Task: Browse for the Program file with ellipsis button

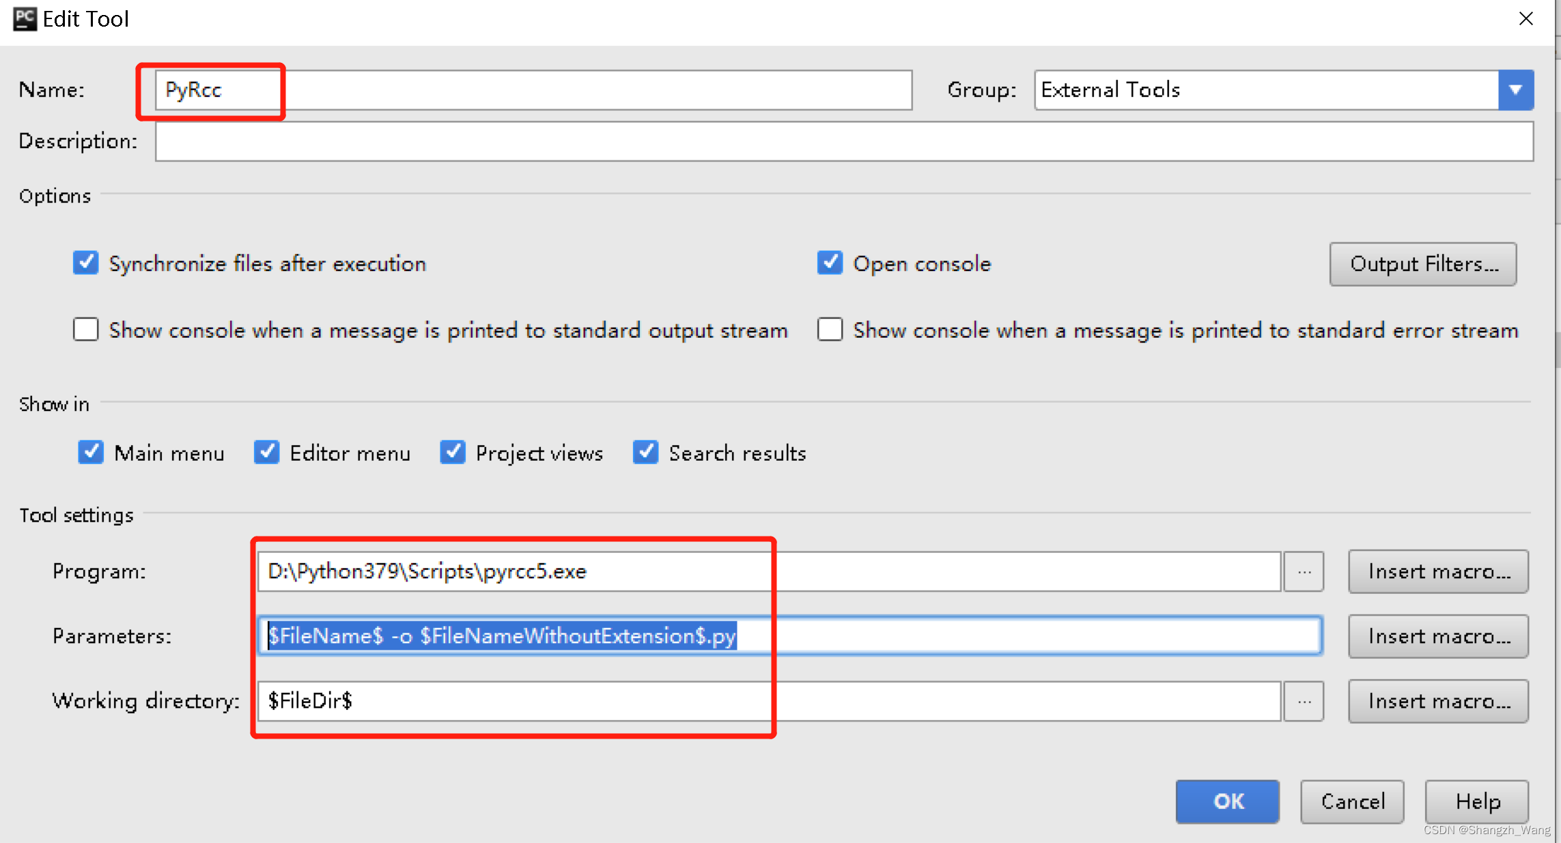Action: [x=1304, y=571]
